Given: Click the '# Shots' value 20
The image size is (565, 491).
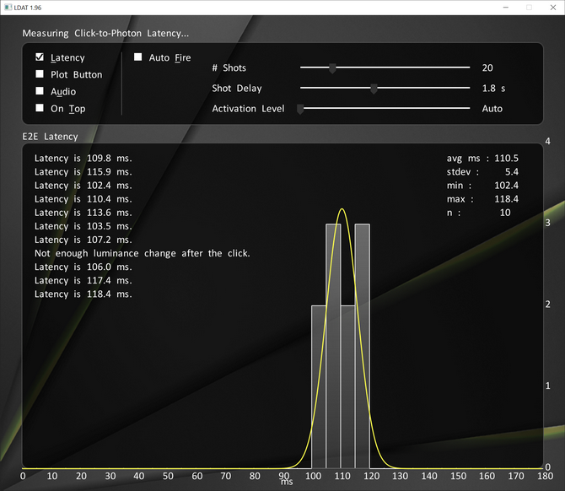Looking at the screenshot, I should click(x=487, y=67).
